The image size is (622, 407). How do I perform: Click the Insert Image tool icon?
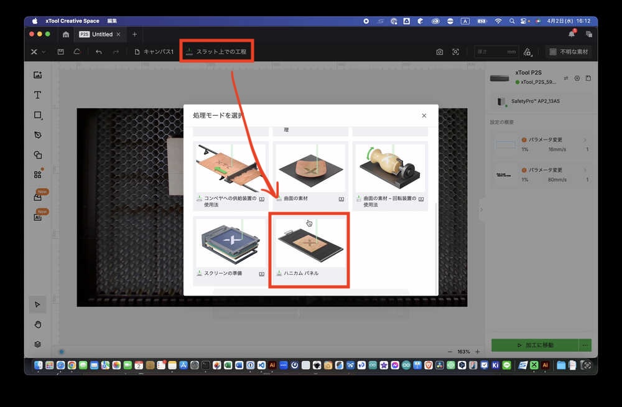pos(37,75)
